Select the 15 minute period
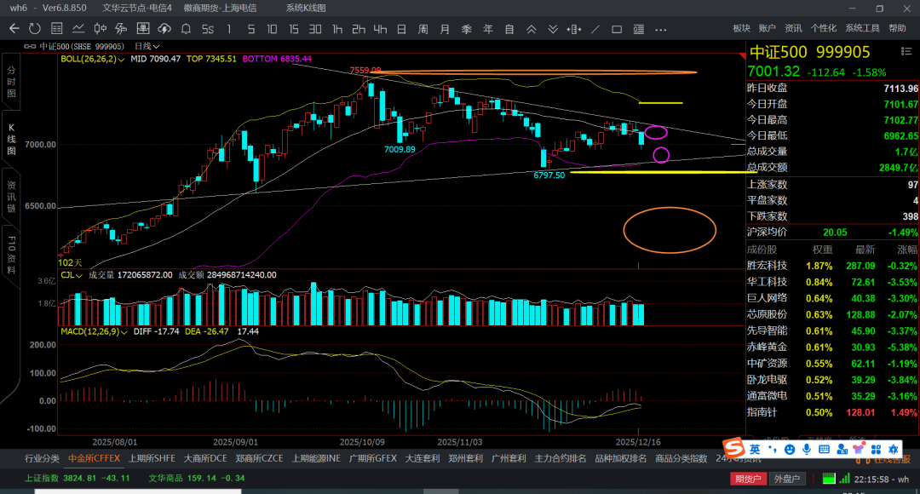 pos(293,29)
